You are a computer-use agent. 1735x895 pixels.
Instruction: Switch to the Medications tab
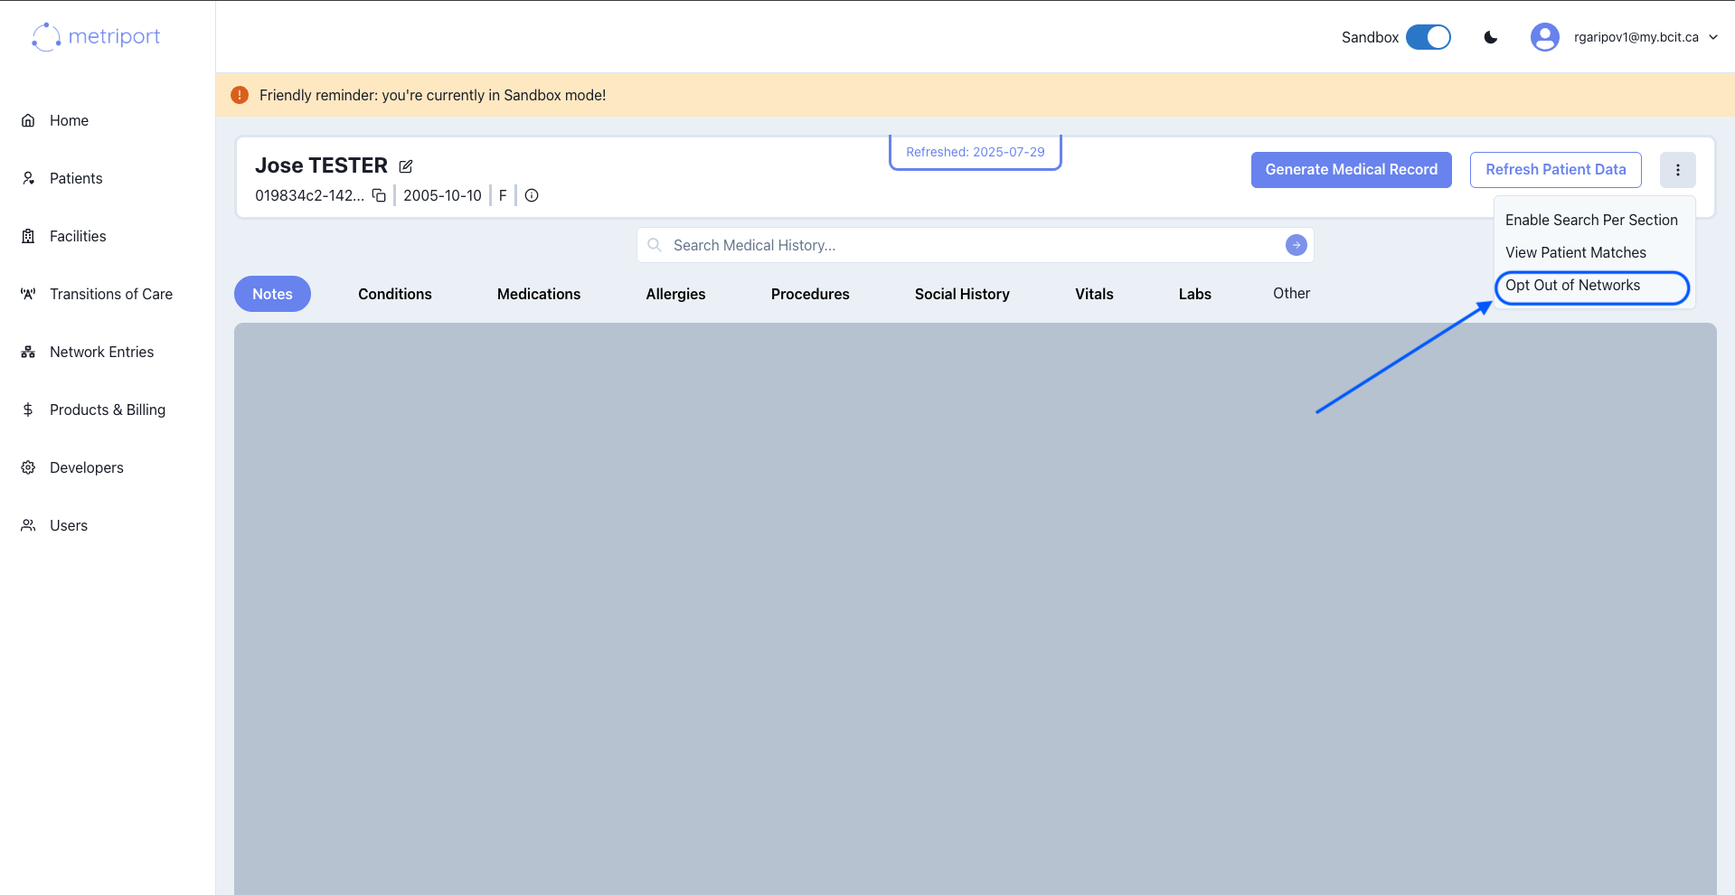pos(538,293)
